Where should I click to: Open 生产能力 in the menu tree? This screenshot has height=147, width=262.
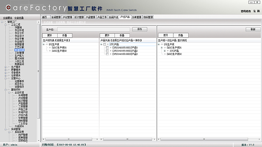(x=19, y=56)
